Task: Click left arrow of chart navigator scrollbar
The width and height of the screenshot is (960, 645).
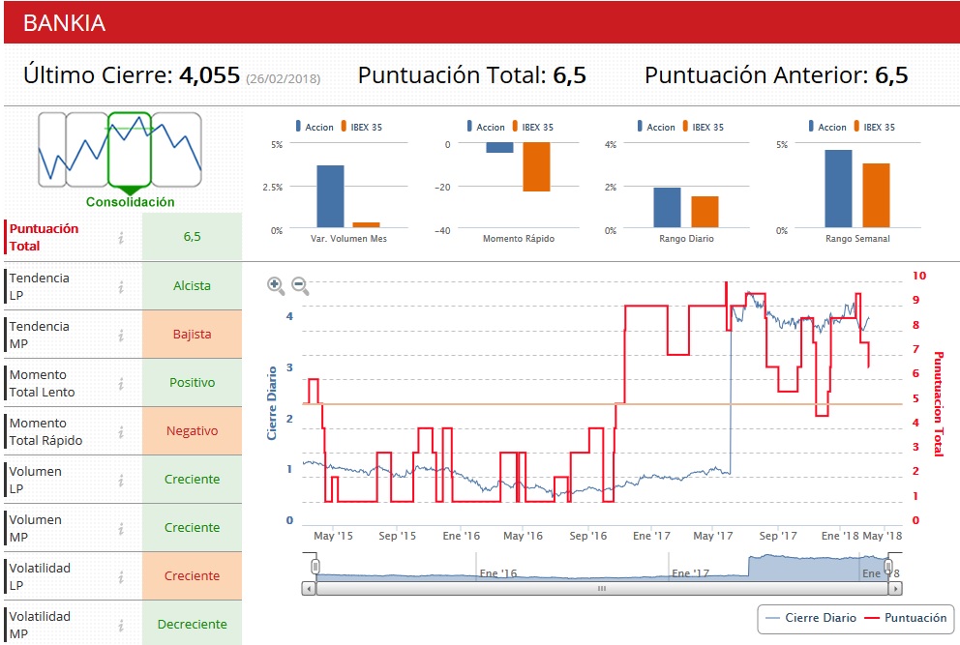Action: [309, 589]
